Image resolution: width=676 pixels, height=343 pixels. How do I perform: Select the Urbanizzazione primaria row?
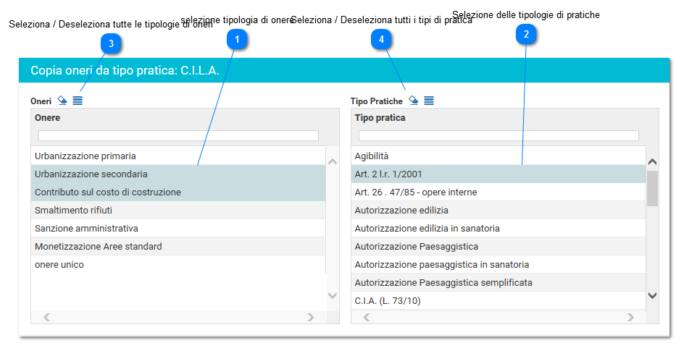178,156
